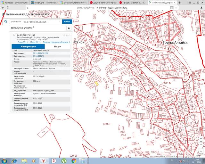Open cadastral number link 04:11:020173:1132
Image resolution: width=205 pixels, height=164 pixels.
[x=41, y=53]
